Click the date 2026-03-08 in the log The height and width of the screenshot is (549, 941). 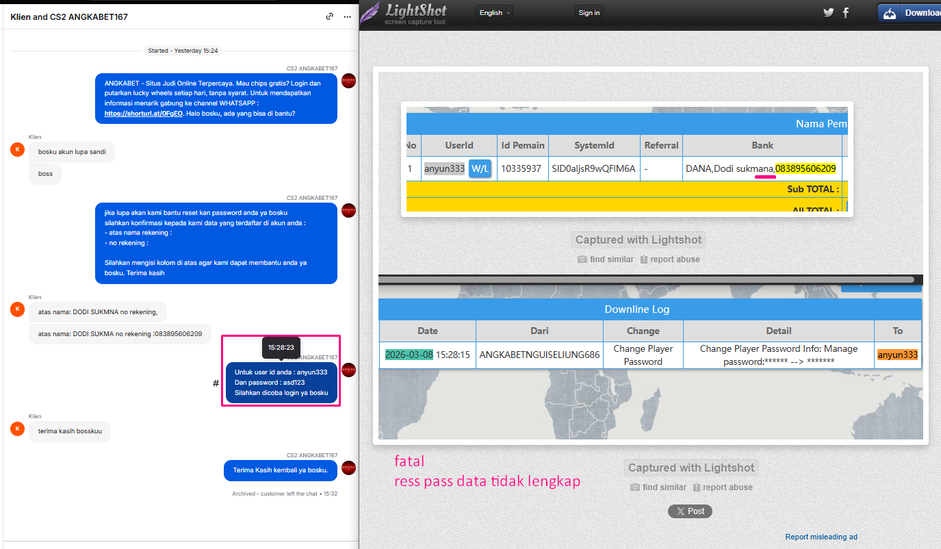409,355
